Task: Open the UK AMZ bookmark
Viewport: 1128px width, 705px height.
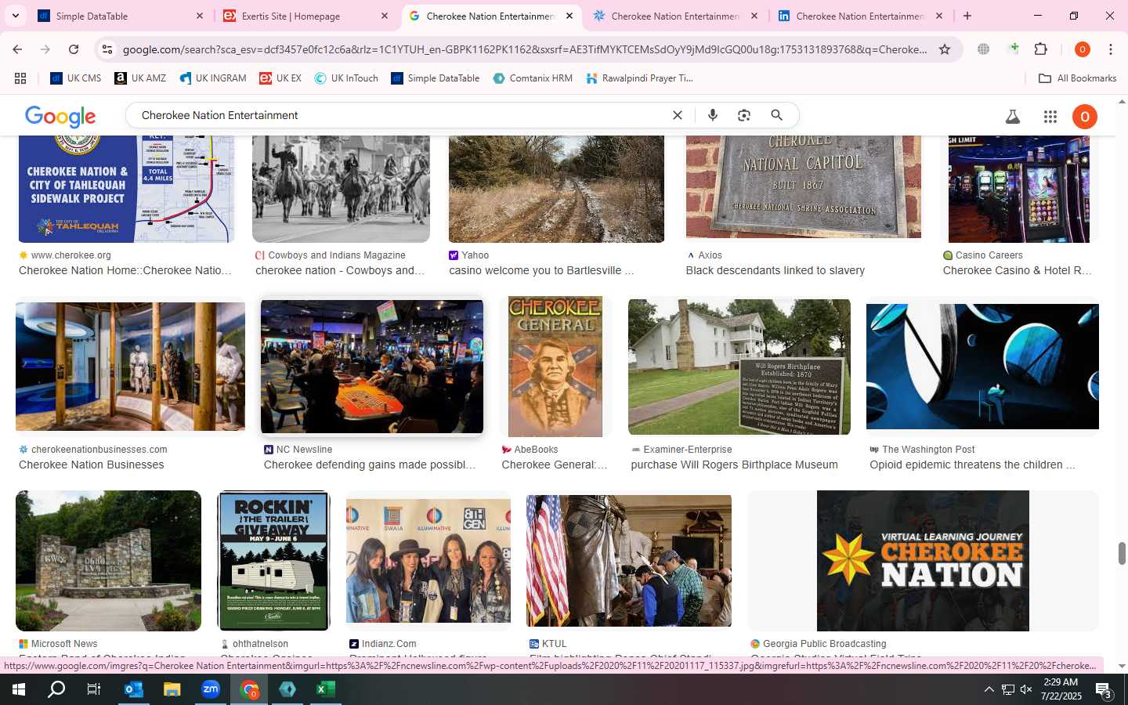Action: 140,78
